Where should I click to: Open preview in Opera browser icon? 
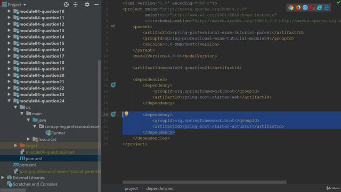[312, 8]
